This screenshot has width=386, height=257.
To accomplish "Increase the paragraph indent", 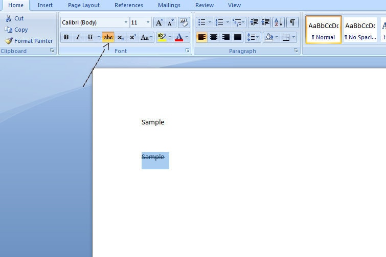I will [266, 22].
